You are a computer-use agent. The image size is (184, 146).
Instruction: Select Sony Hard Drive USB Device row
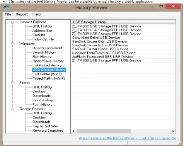tap(123, 38)
